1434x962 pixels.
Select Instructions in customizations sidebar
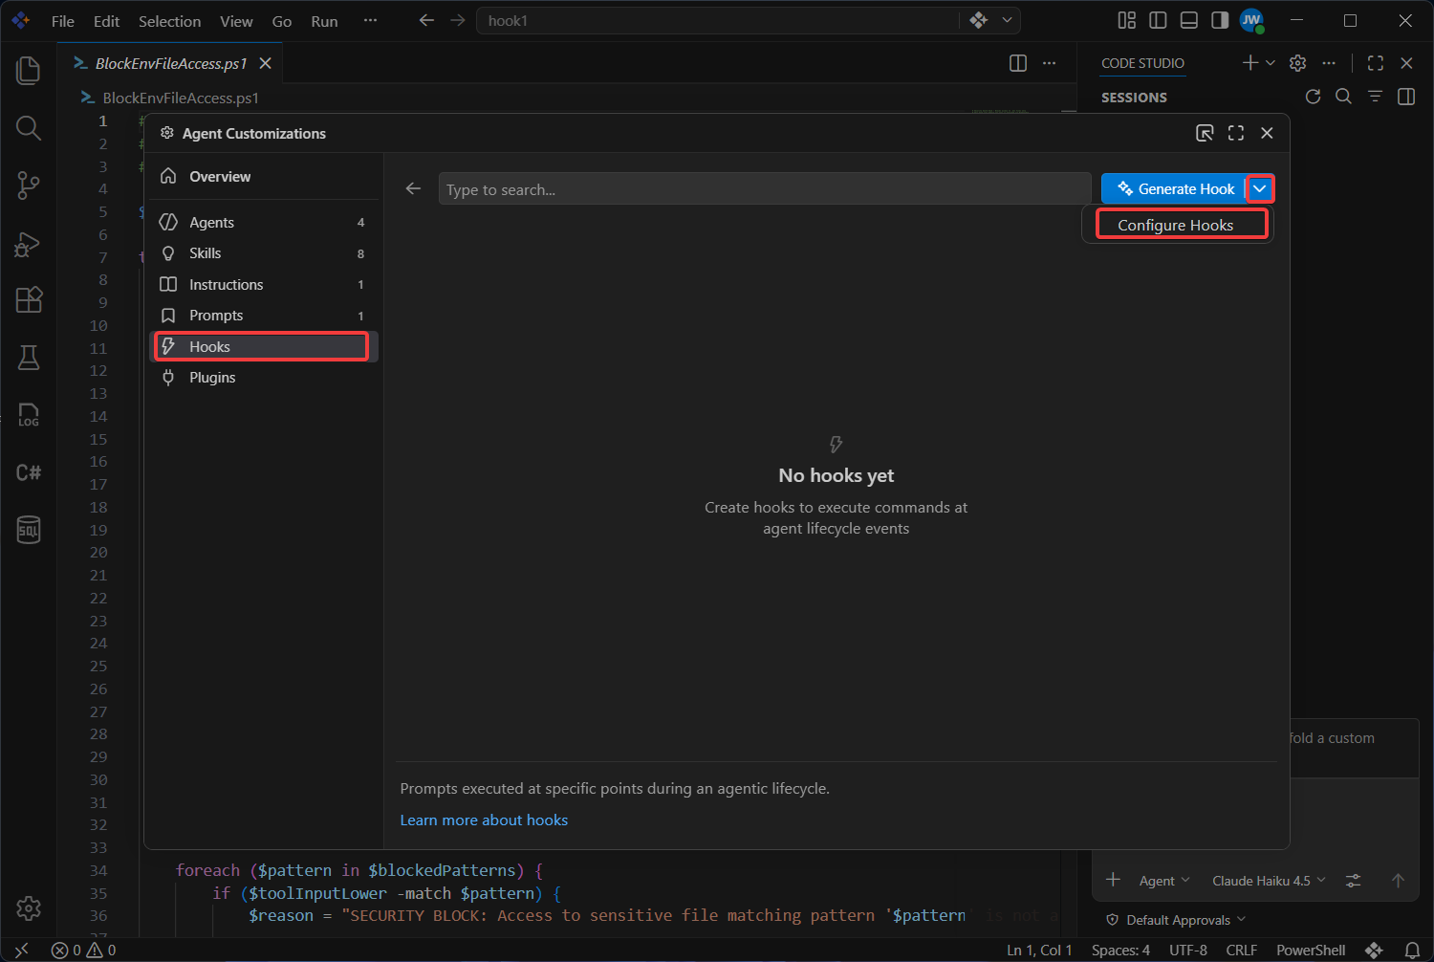coord(264,284)
